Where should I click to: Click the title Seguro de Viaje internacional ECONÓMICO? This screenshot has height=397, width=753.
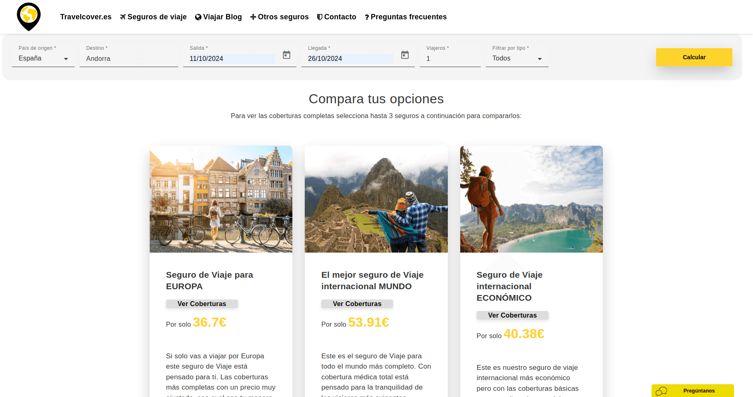(x=510, y=286)
